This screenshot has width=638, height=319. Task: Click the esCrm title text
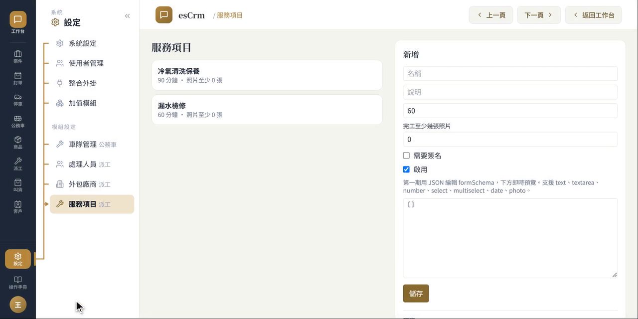(191, 15)
